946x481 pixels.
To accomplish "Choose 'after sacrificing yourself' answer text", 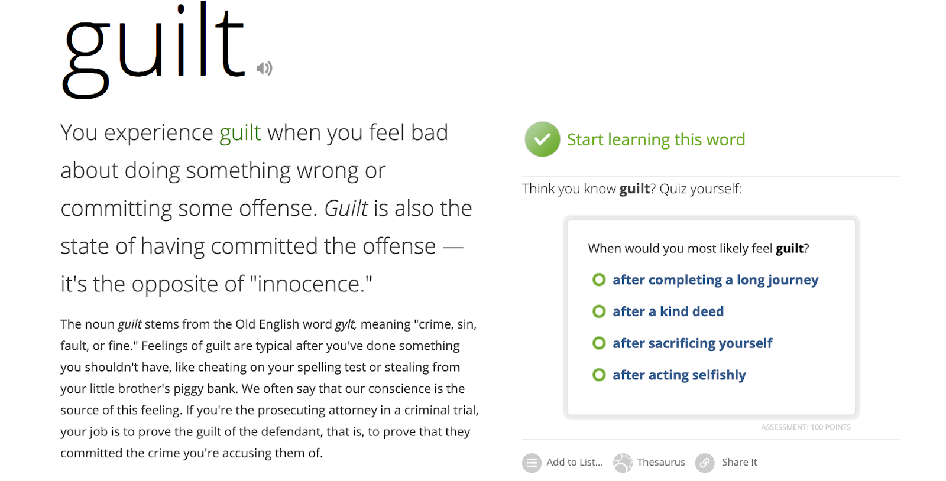I will click(692, 343).
